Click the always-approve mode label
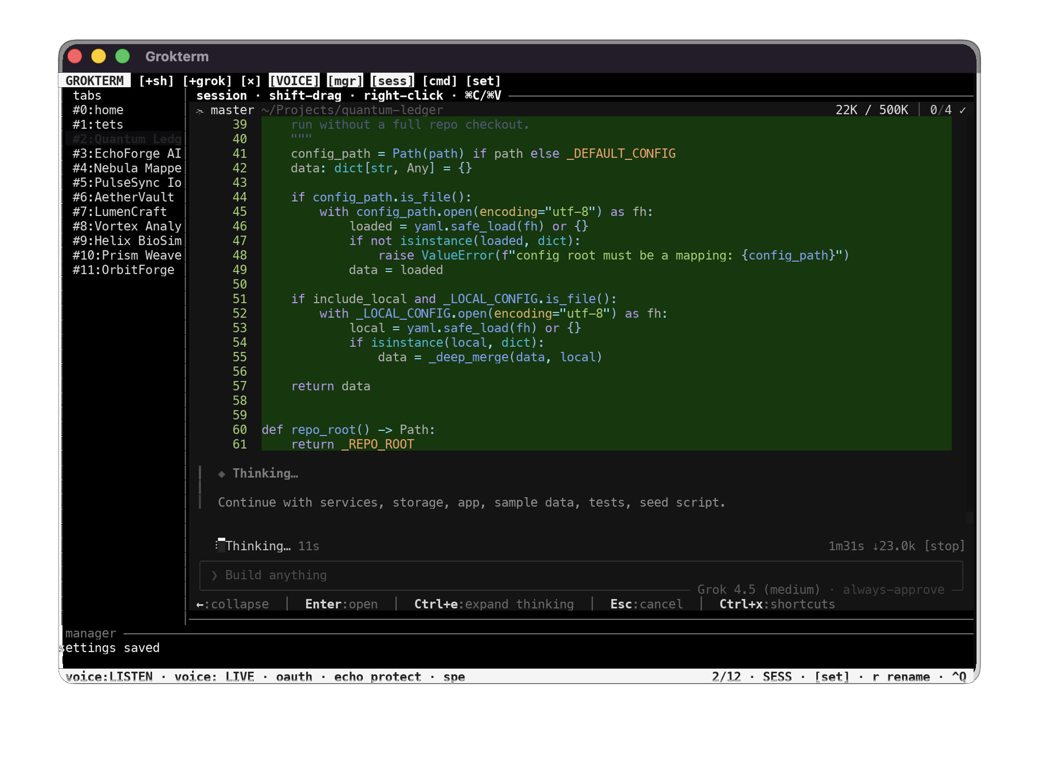 point(893,590)
